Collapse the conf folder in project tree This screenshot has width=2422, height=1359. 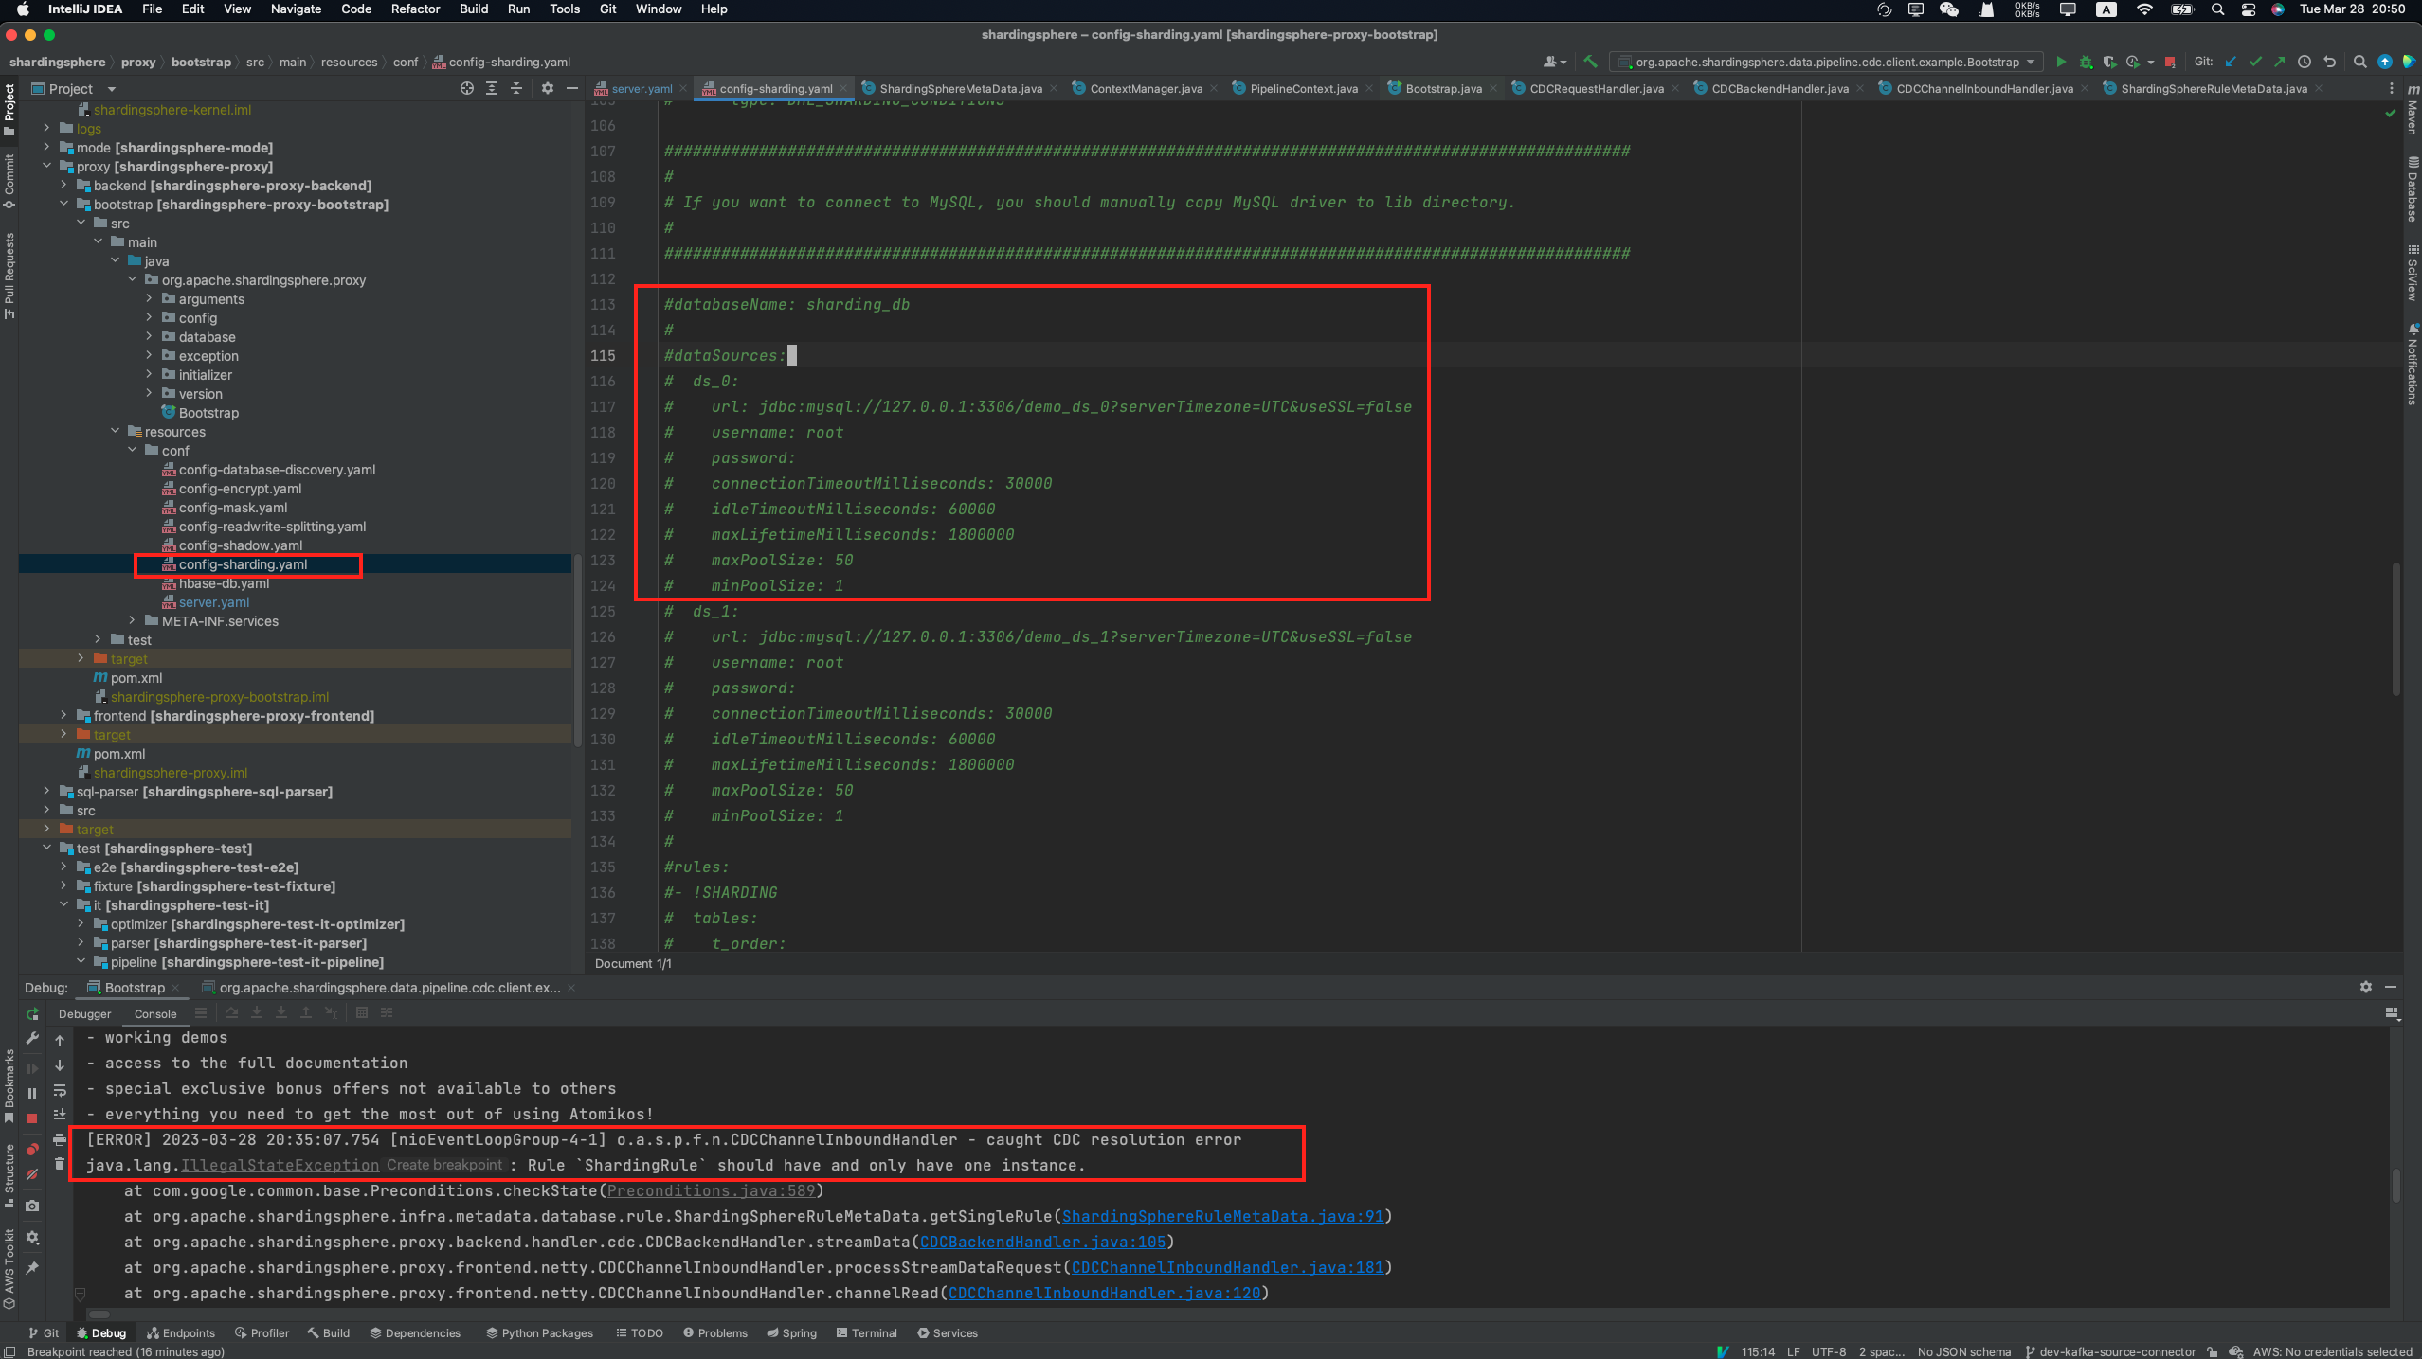point(133,450)
